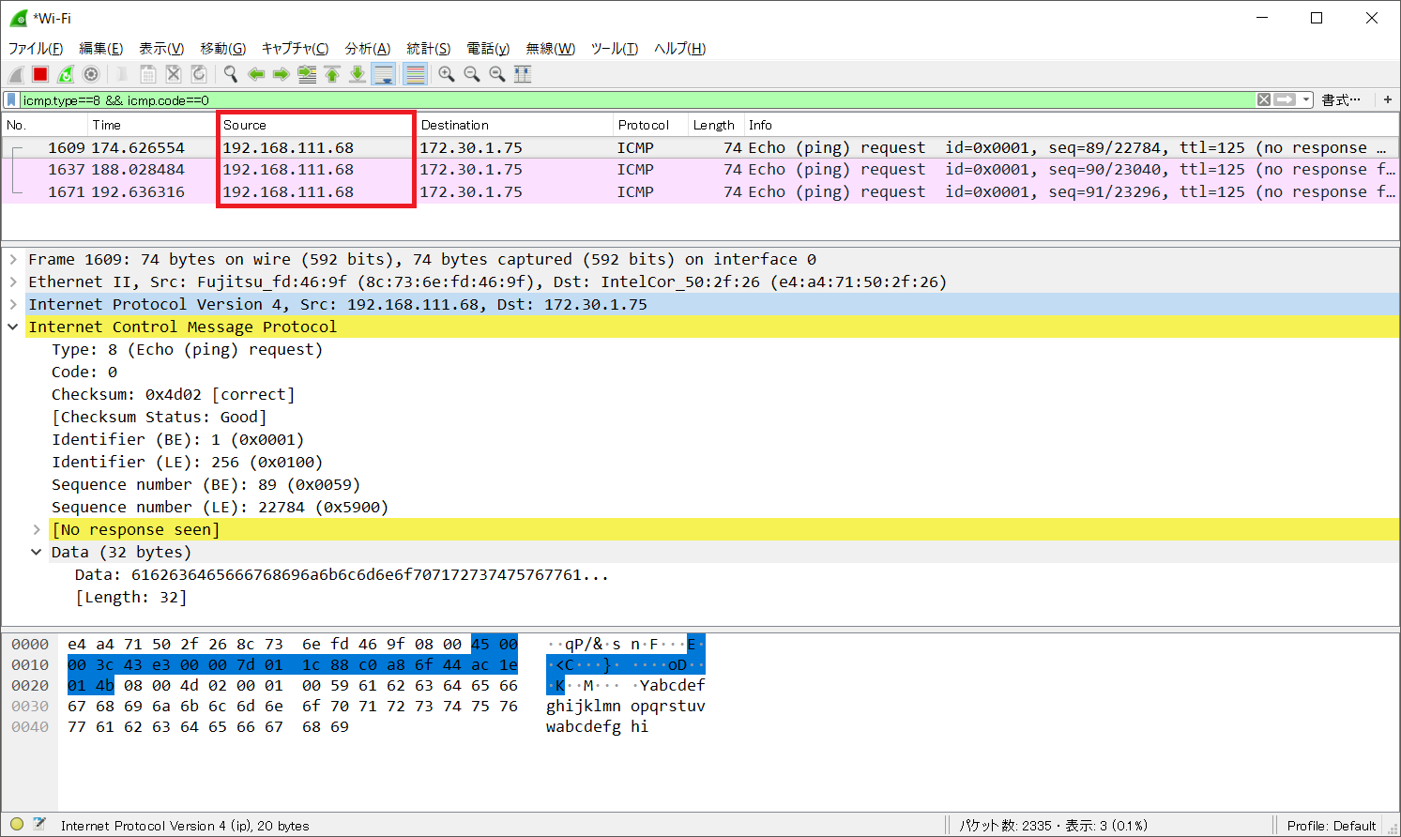Open the 編集(E) menu

click(x=101, y=49)
